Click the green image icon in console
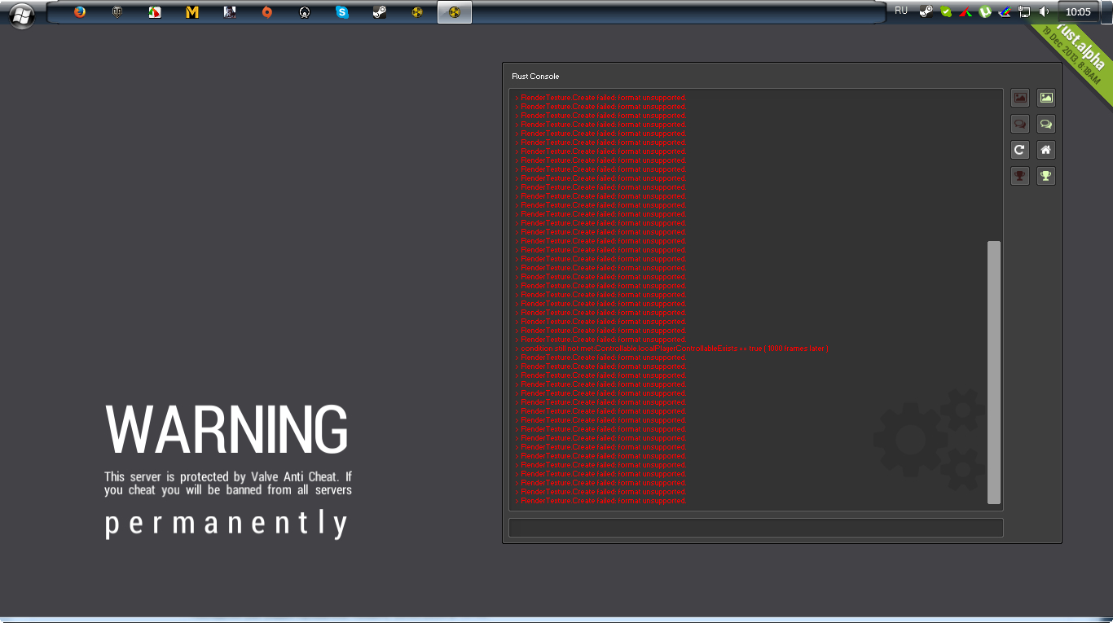 click(x=1046, y=98)
